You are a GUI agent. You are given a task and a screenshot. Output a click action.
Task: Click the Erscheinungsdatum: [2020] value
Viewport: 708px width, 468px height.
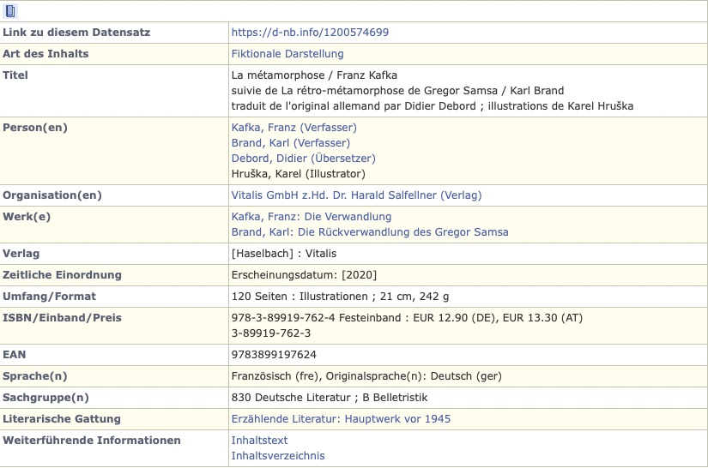304,275
